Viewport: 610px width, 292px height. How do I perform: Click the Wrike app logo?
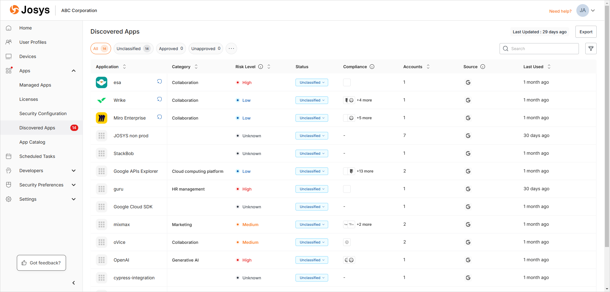pyautogui.click(x=102, y=100)
